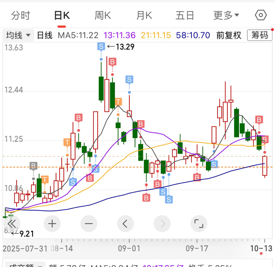The width and height of the screenshot is (275, 267).
Task: Tap the blue 58:10.70 average label
Action: 193,35
